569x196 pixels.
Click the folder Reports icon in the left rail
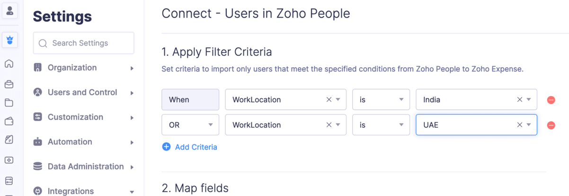coord(9,103)
